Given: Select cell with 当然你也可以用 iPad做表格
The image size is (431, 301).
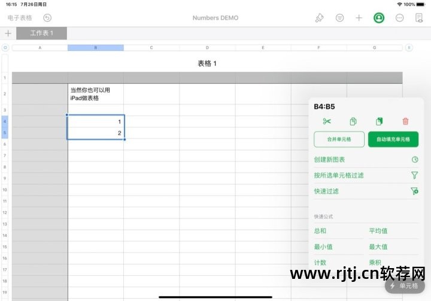Looking at the screenshot, I should point(96,94).
